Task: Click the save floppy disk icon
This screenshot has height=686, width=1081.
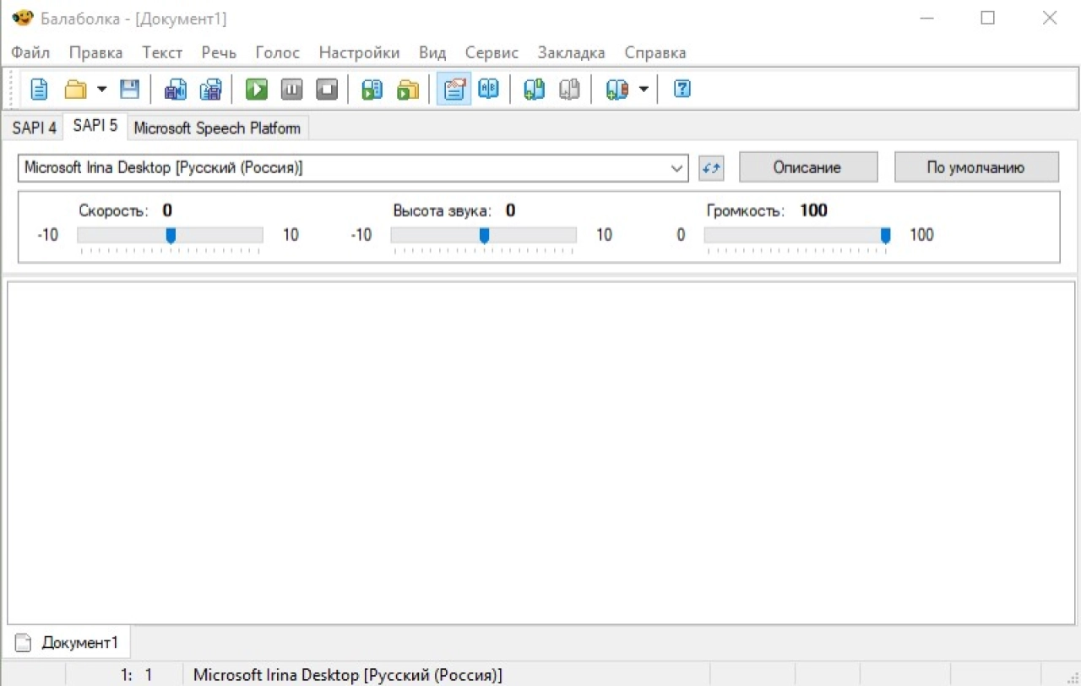Action: click(x=129, y=89)
